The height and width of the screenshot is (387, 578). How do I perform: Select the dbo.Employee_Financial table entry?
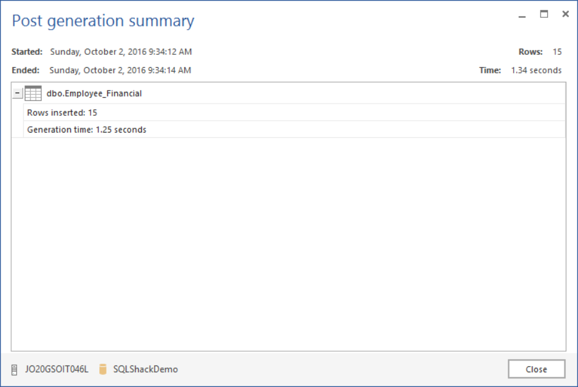click(94, 94)
